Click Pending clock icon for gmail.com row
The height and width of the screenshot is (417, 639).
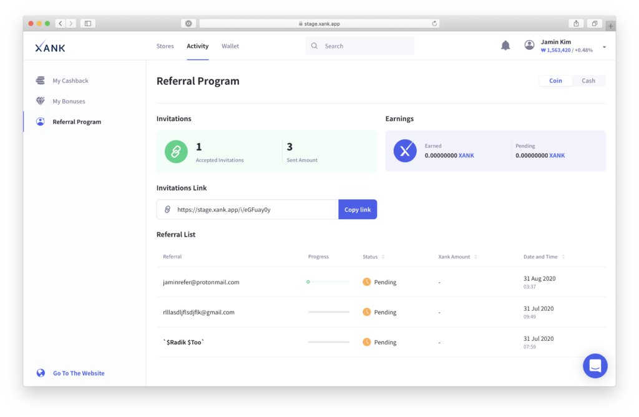tap(367, 312)
